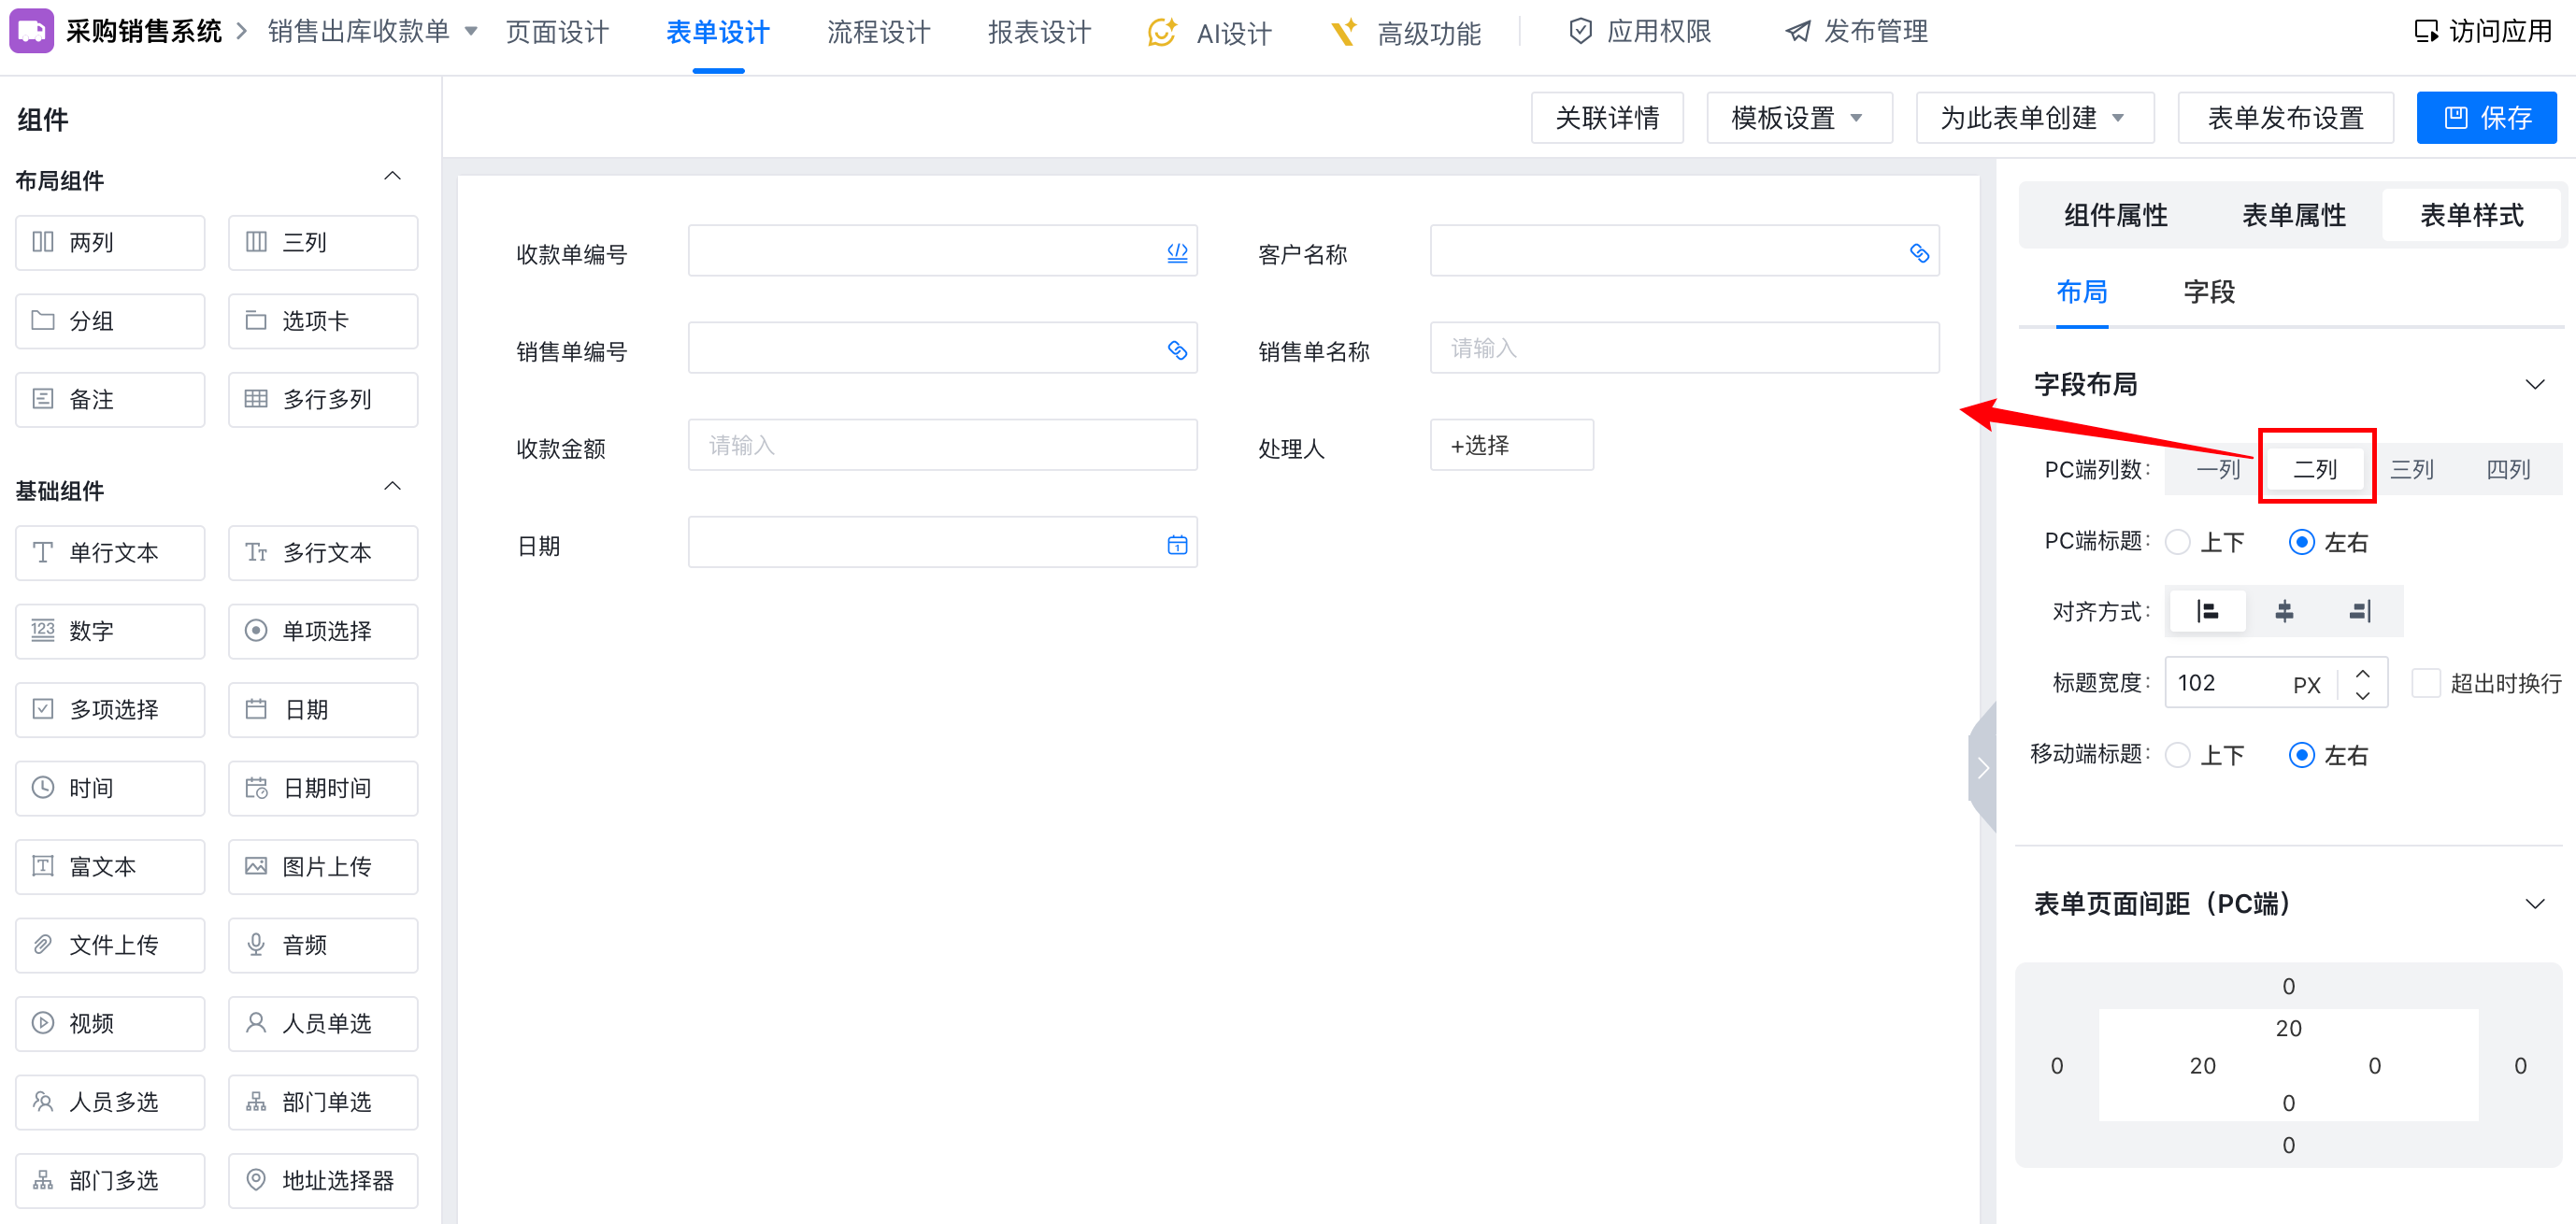Click the blue 保存 button

coord(2486,118)
